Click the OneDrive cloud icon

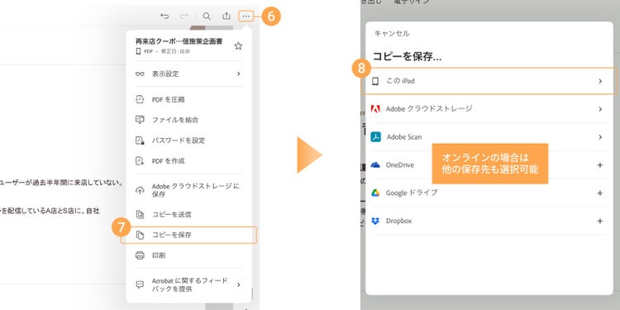[x=375, y=165]
